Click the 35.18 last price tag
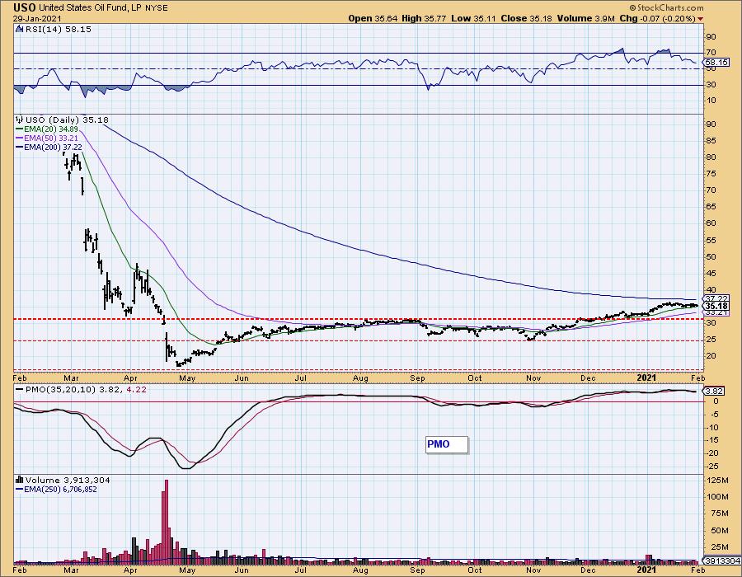This screenshot has width=742, height=577. (x=715, y=306)
